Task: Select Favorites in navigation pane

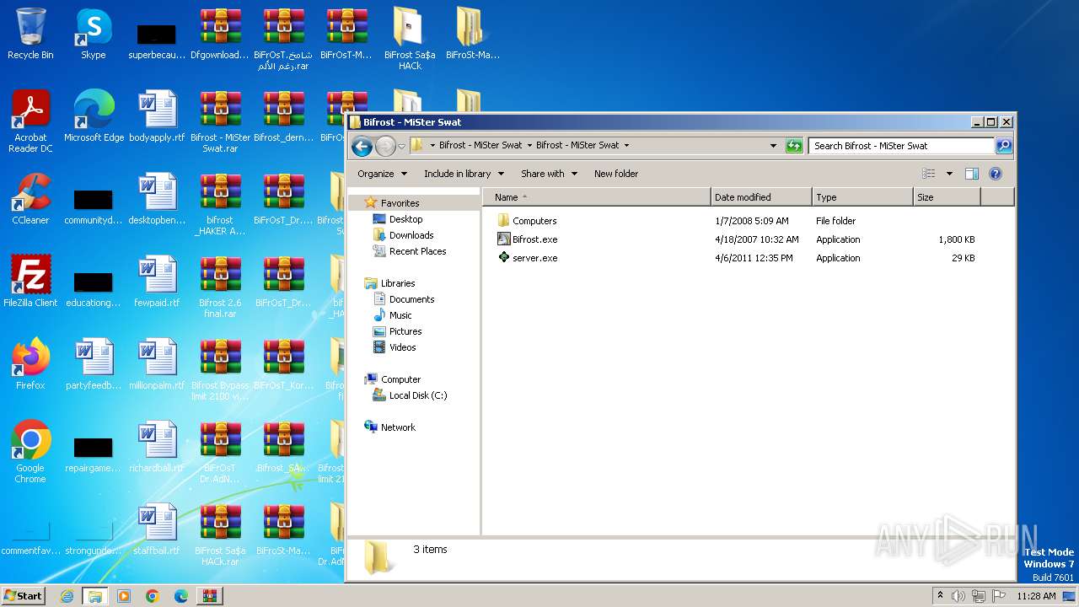Action: (x=400, y=203)
